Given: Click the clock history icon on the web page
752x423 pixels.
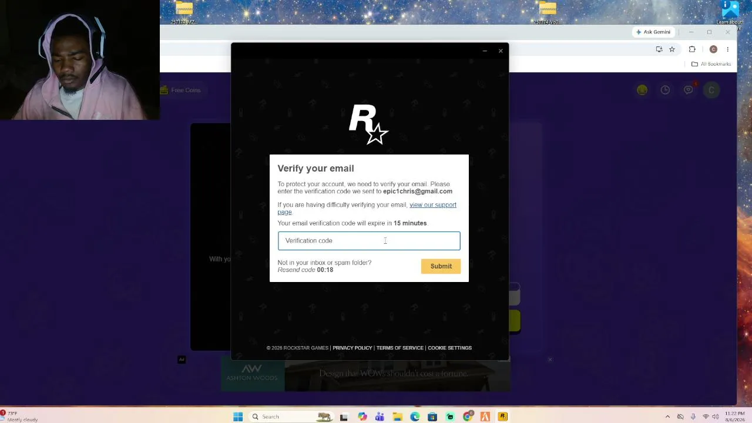Looking at the screenshot, I should [x=665, y=90].
